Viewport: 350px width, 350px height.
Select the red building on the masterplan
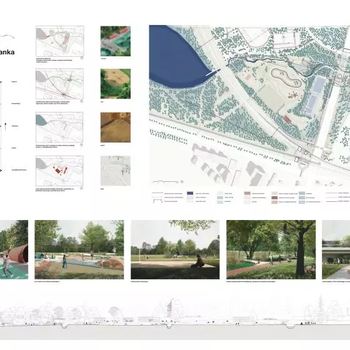coord(287,119)
